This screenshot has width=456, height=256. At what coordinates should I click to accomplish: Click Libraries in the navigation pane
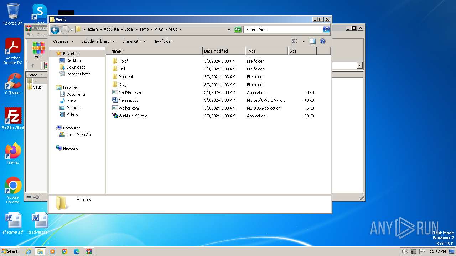tap(70, 87)
